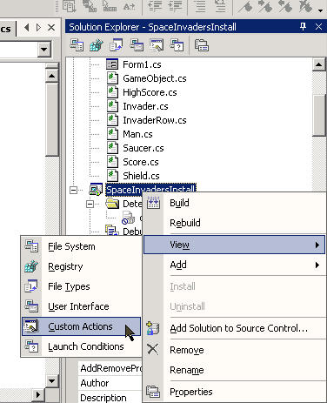
Task: Select GameObject.cs in the tree
Action: [155, 78]
